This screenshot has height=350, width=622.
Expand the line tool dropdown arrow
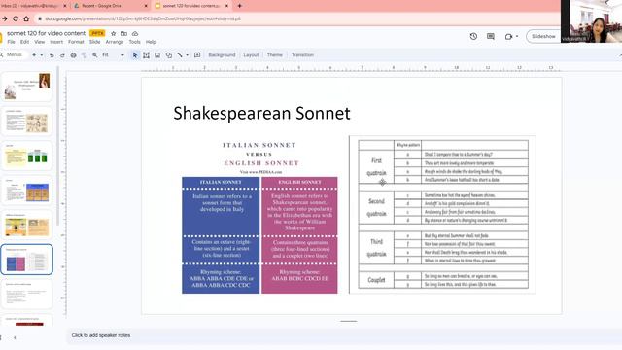click(x=188, y=55)
